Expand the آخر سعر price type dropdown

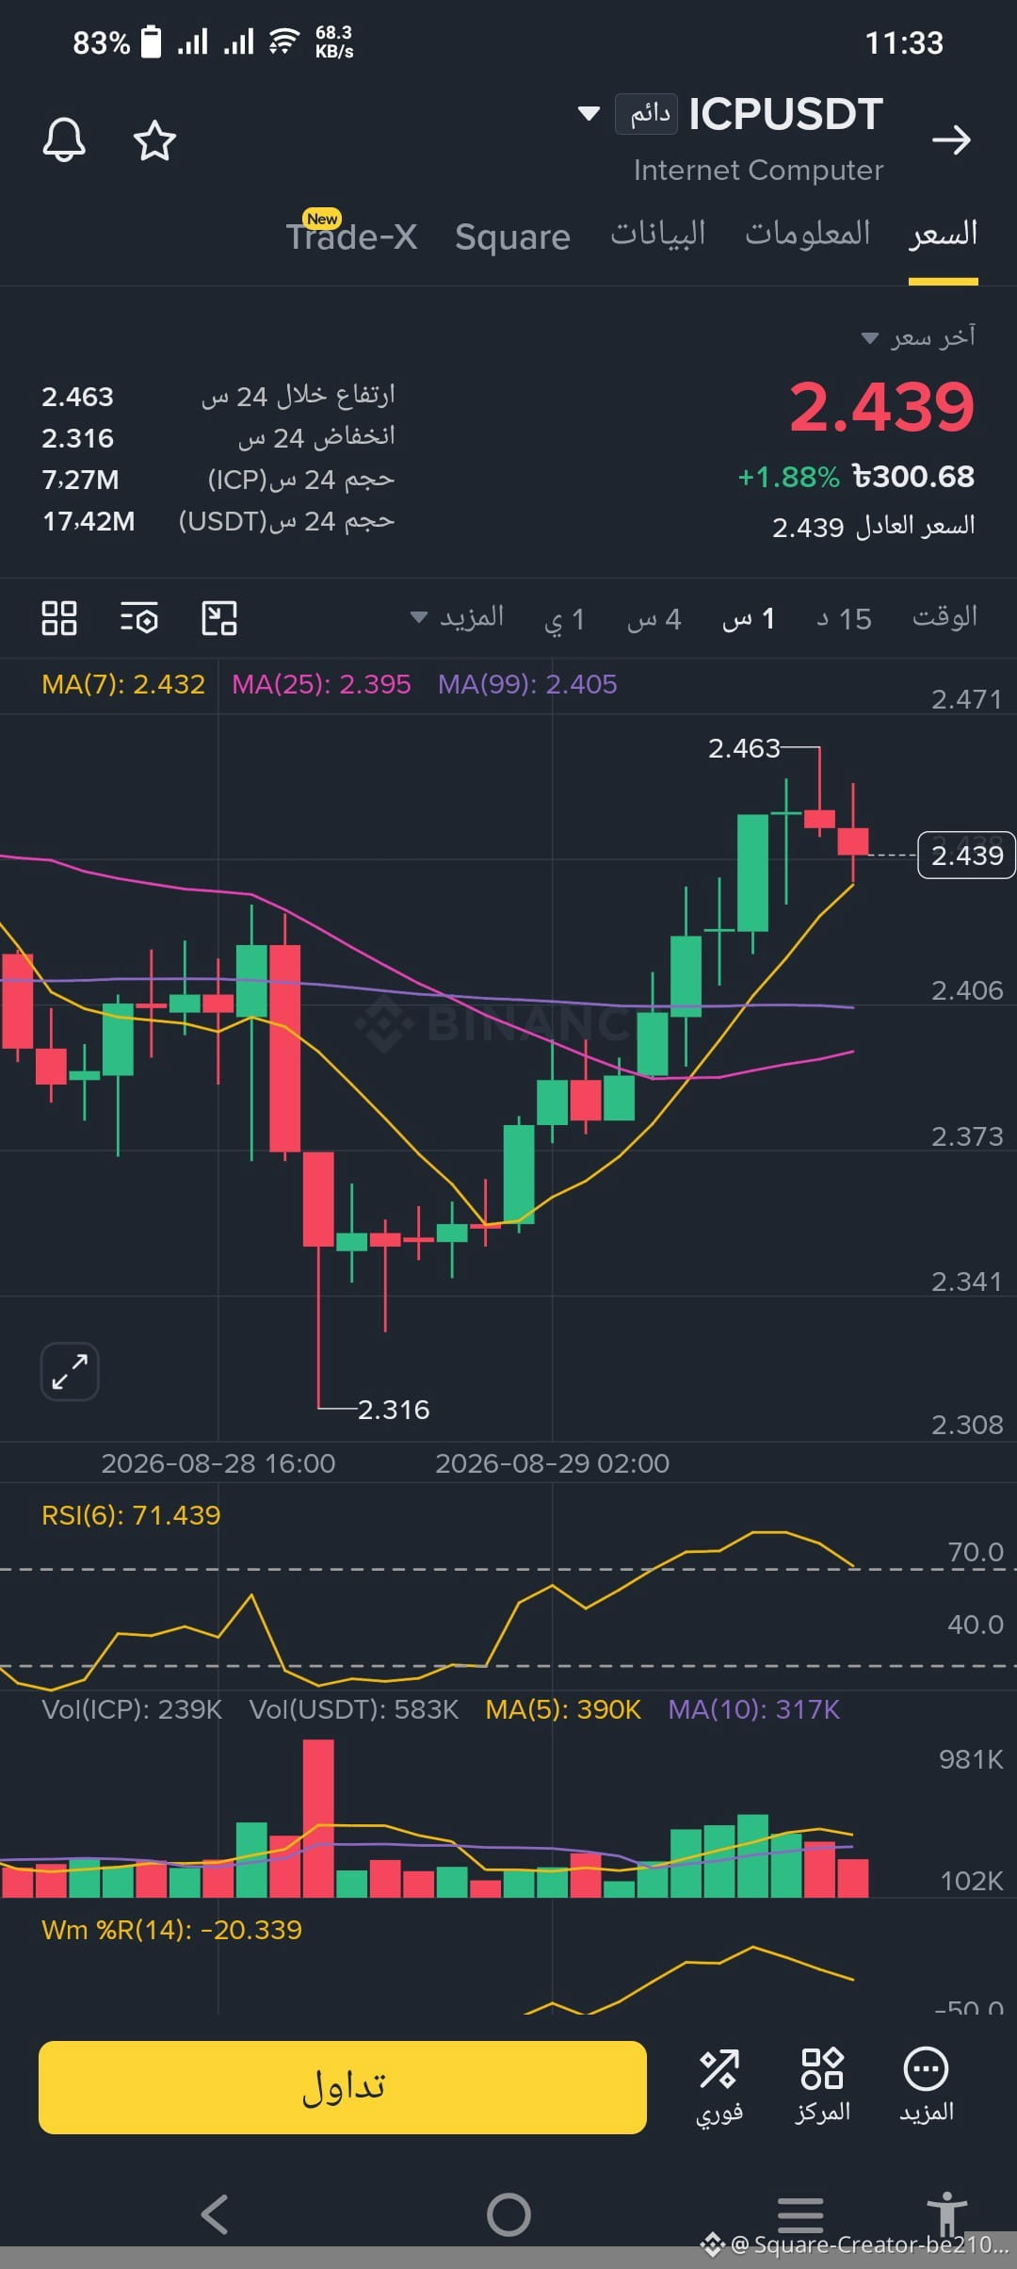[918, 337]
